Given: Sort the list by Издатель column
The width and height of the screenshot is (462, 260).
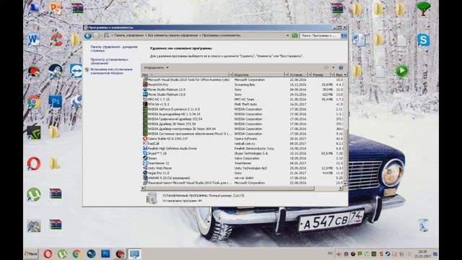Looking at the screenshot, I should [x=258, y=75].
